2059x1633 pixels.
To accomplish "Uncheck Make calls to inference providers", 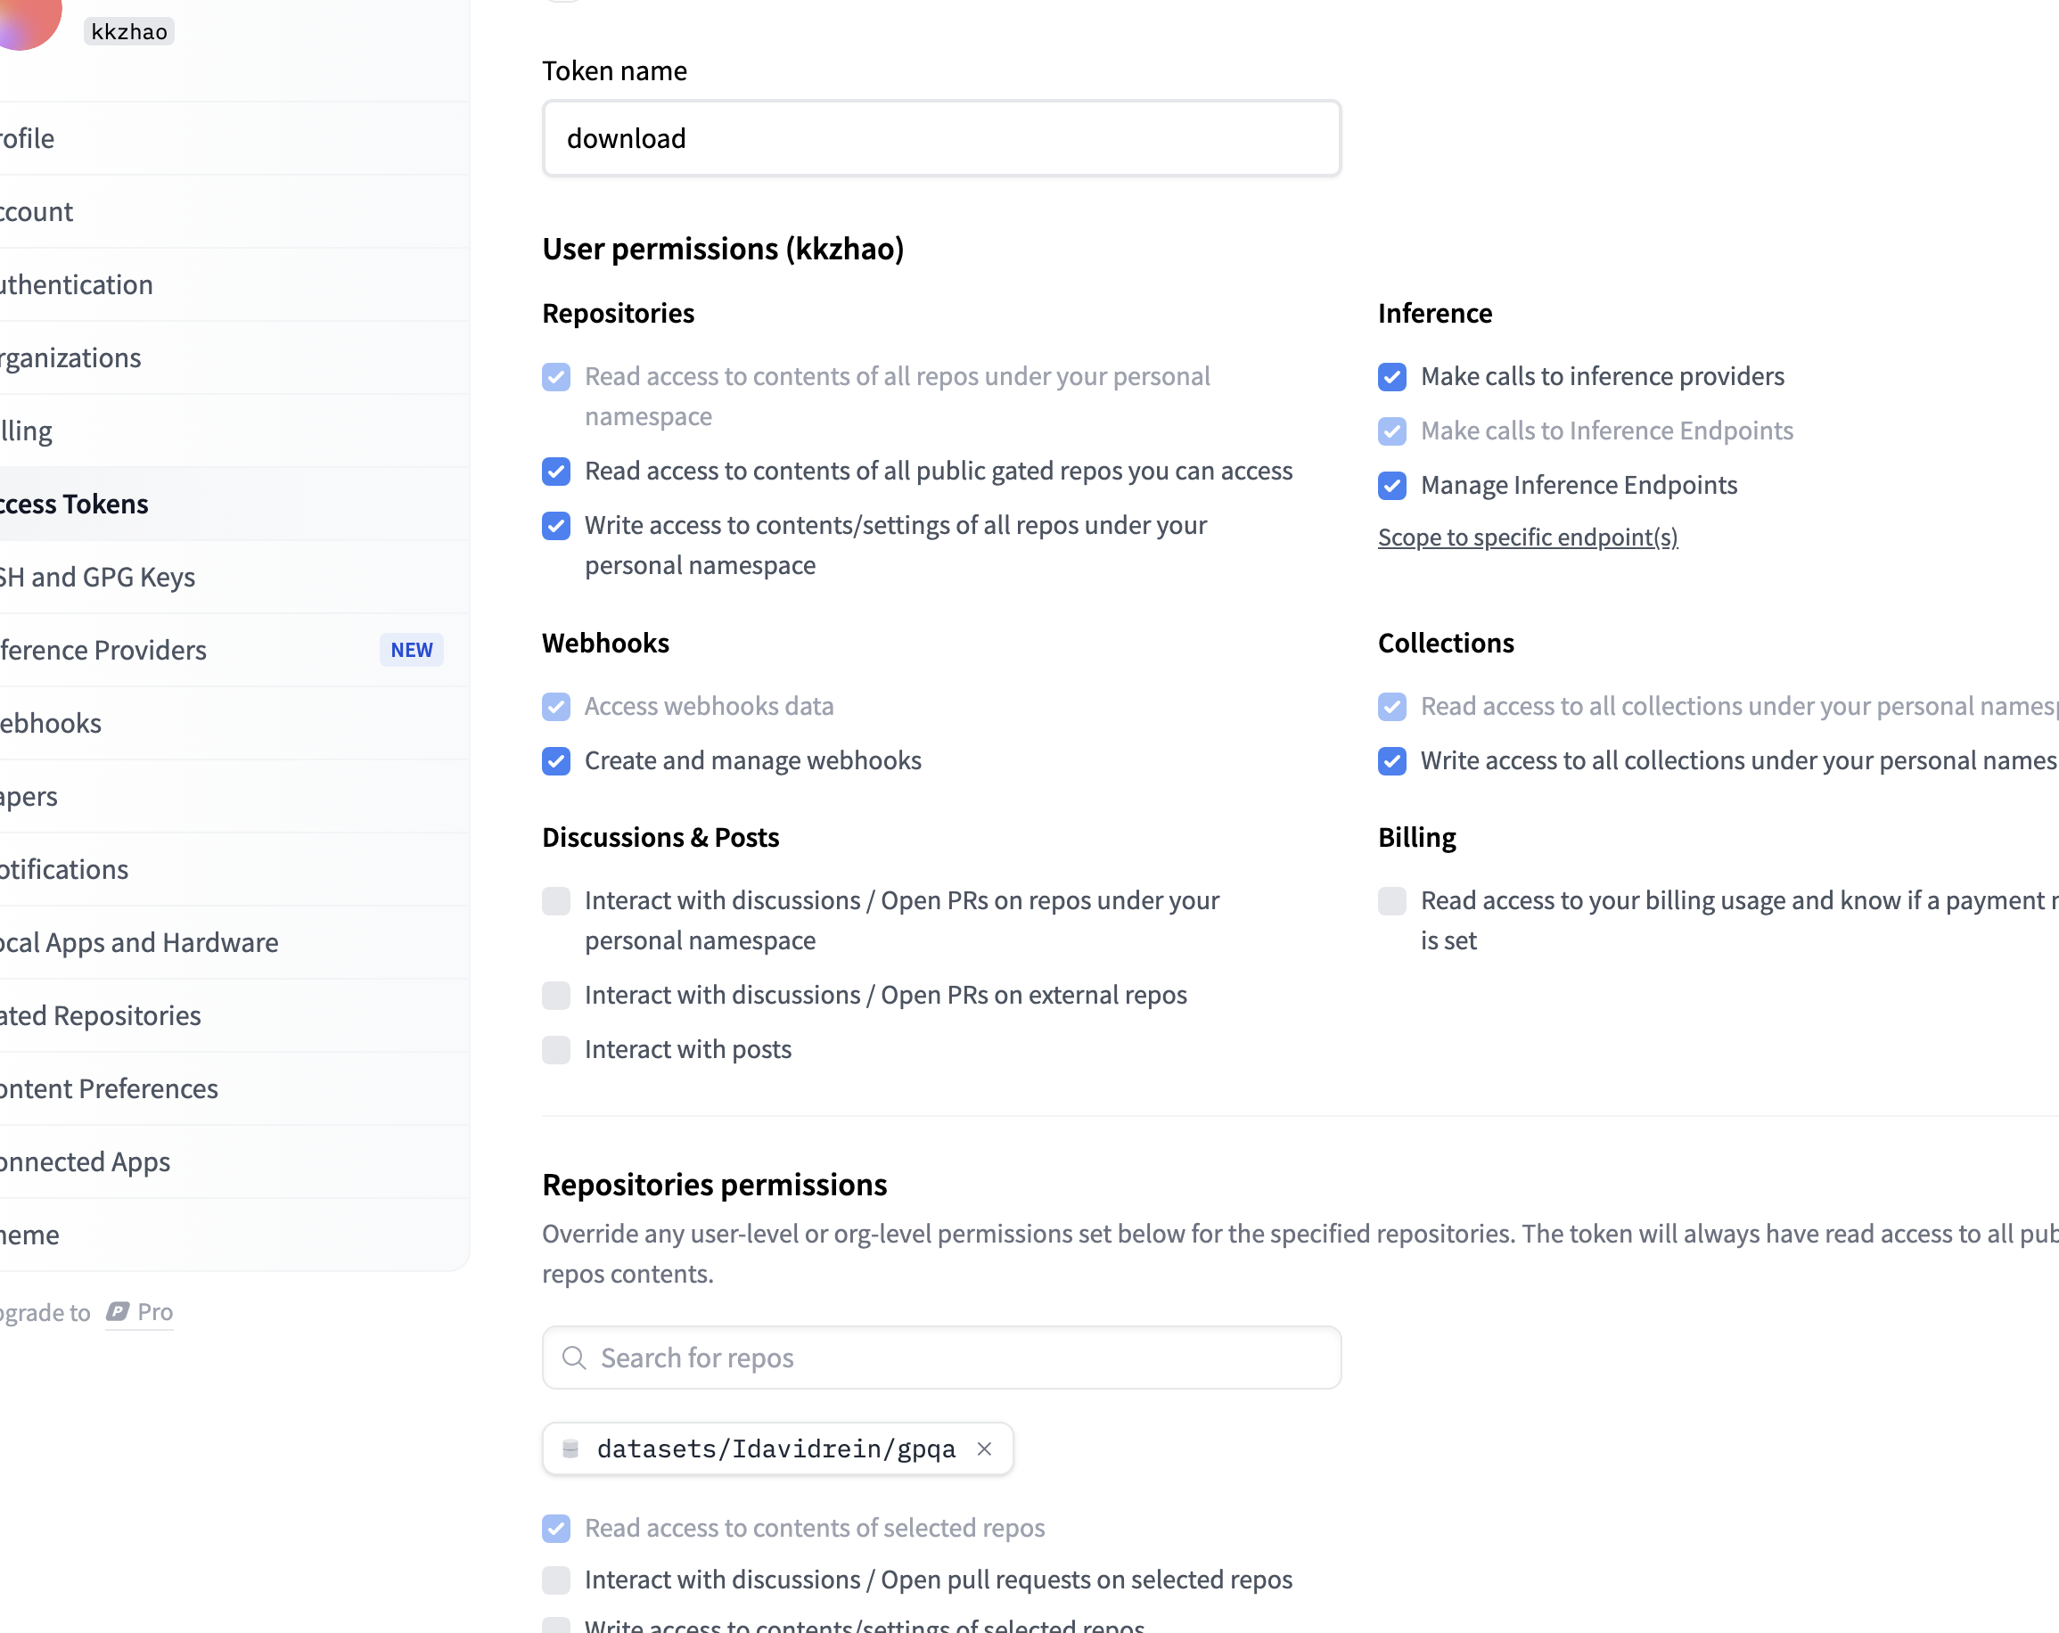I will point(1391,377).
